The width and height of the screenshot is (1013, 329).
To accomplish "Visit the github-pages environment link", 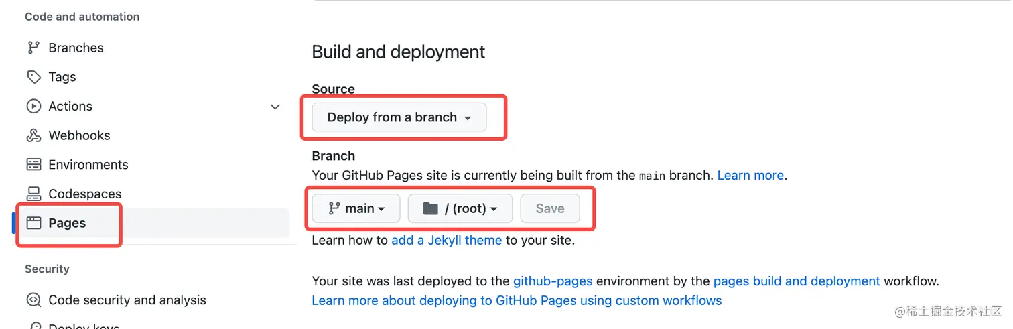I will coord(553,281).
